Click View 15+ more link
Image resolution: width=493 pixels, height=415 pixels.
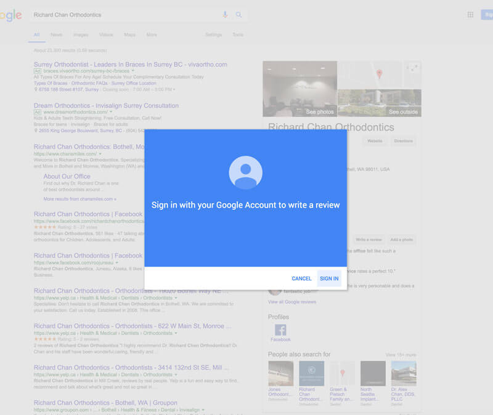tap(401, 355)
